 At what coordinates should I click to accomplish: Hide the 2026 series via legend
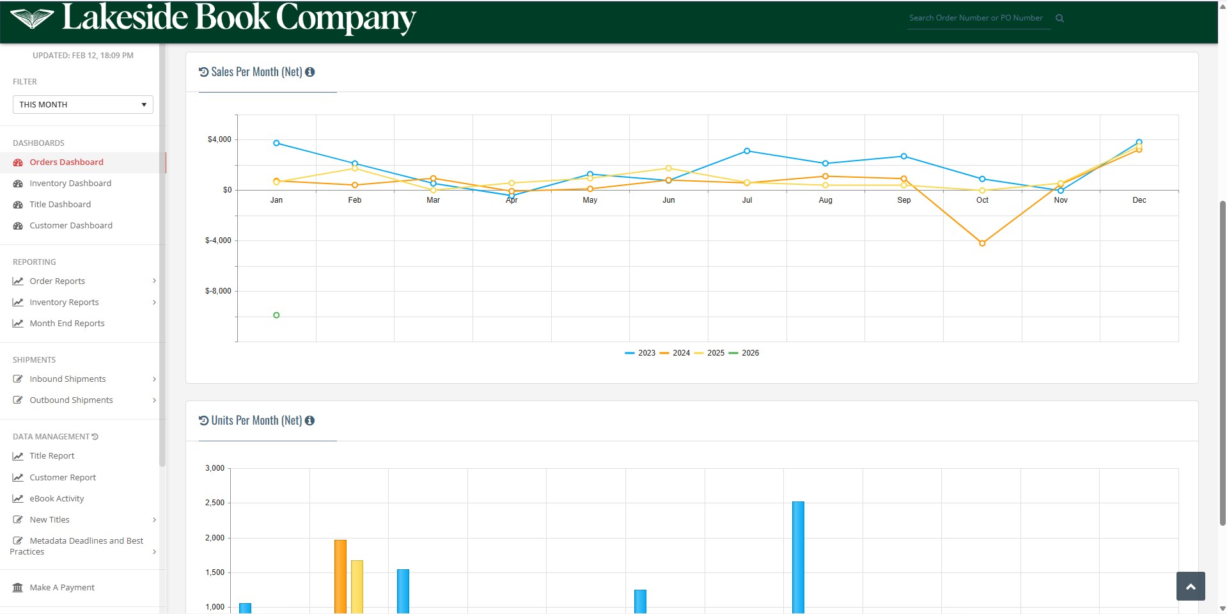pyautogui.click(x=744, y=353)
